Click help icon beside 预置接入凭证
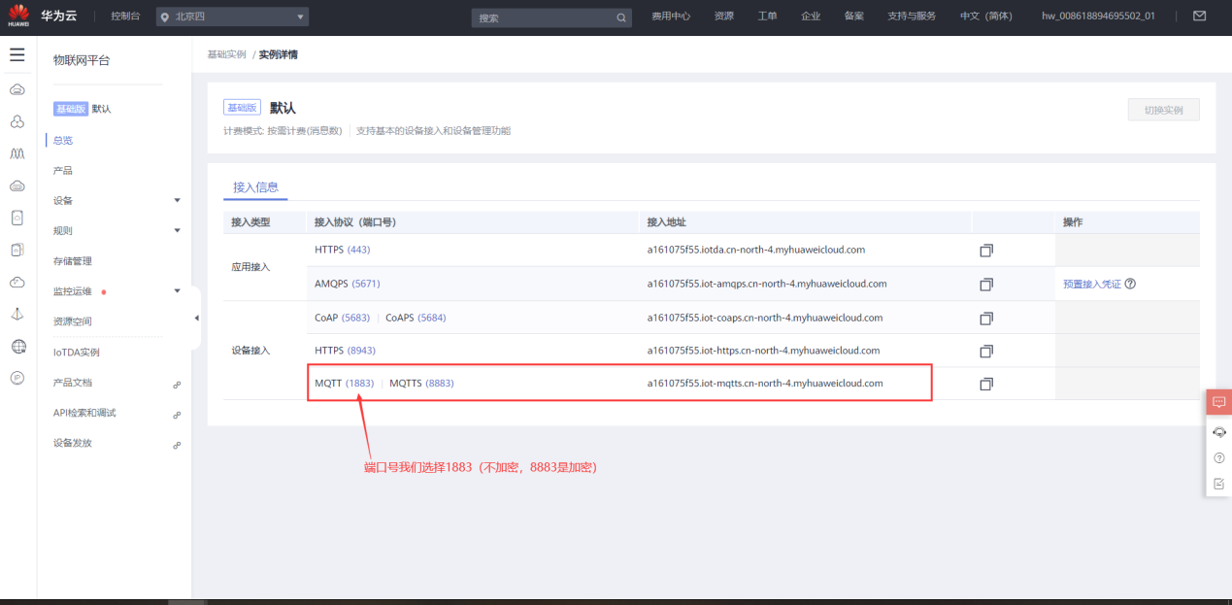The image size is (1232, 605). click(x=1130, y=284)
